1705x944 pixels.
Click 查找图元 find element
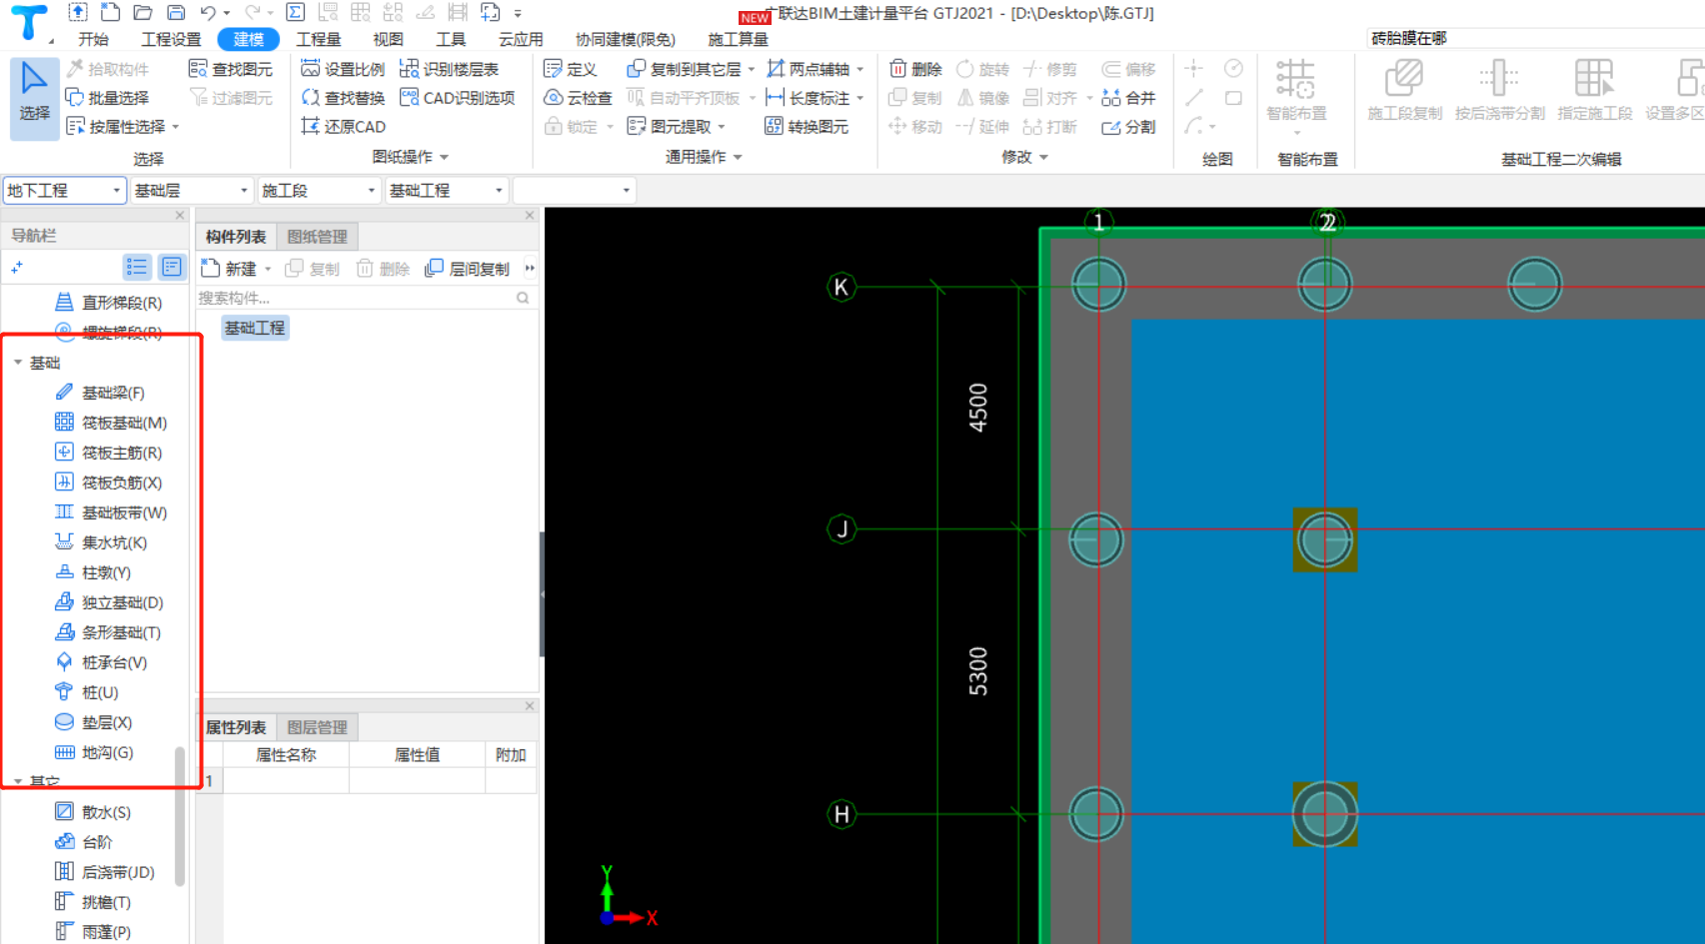tap(231, 69)
